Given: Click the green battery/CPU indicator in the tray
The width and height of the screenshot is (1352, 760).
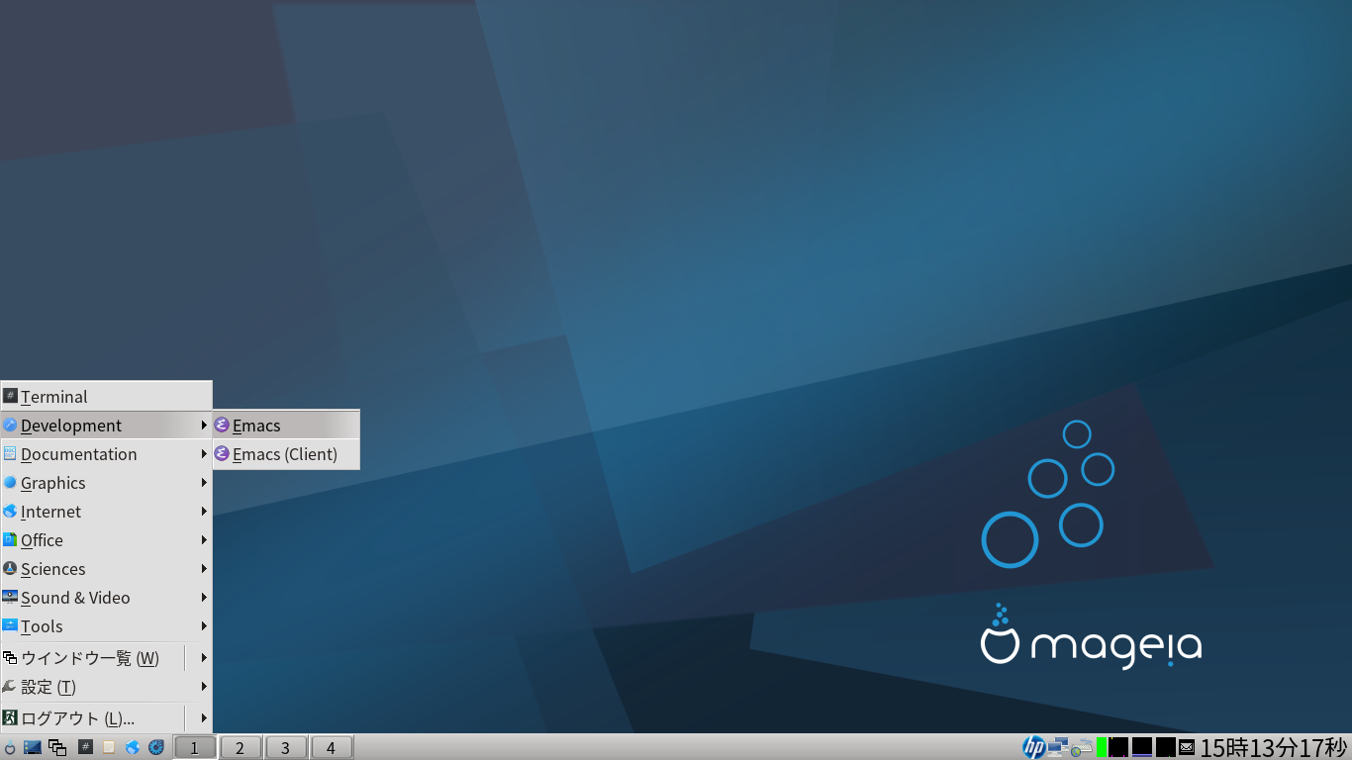Looking at the screenshot, I should (x=1102, y=747).
